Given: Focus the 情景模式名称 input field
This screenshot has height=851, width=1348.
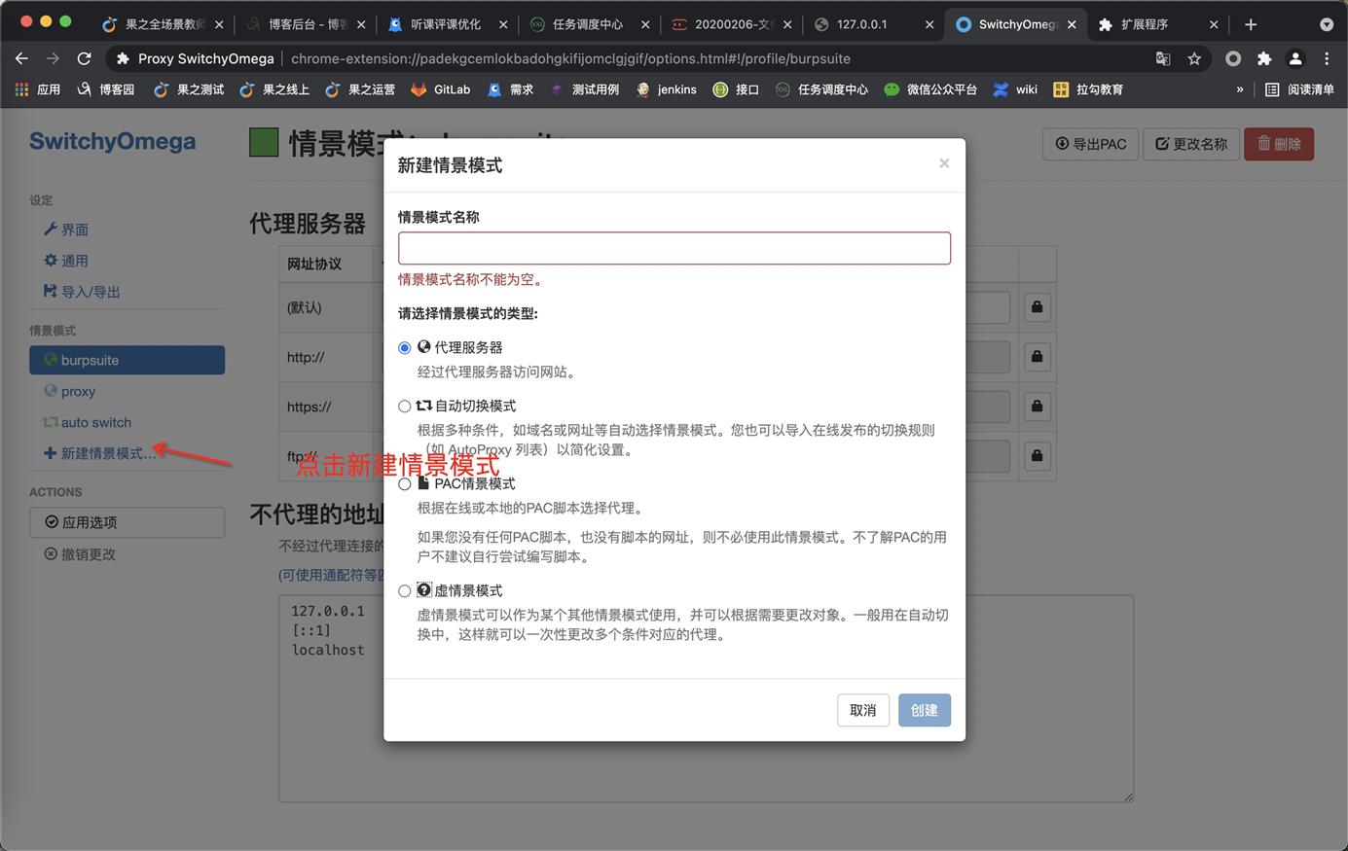Looking at the screenshot, I should coord(674,248).
